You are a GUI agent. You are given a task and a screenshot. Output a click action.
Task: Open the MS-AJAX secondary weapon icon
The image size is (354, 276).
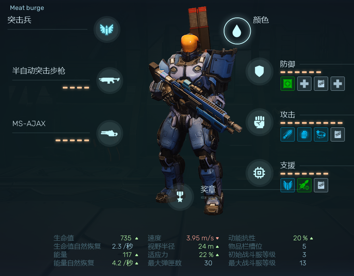point(110,133)
